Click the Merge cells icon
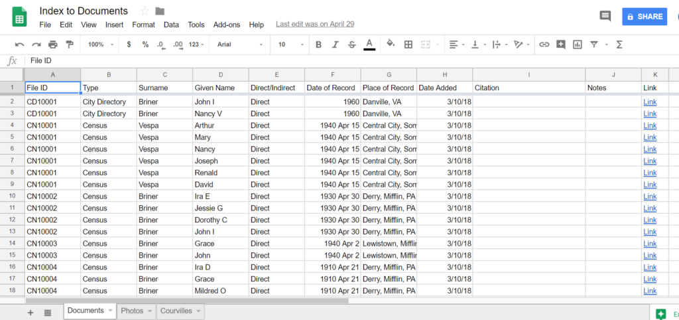 click(x=426, y=44)
